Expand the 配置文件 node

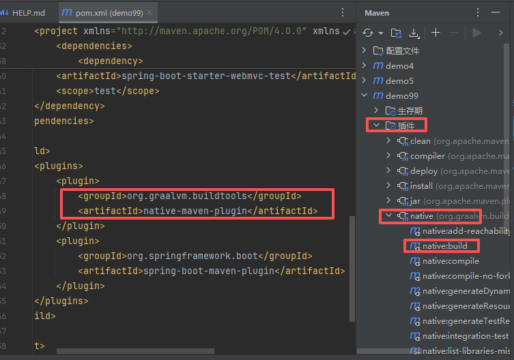[364, 50]
